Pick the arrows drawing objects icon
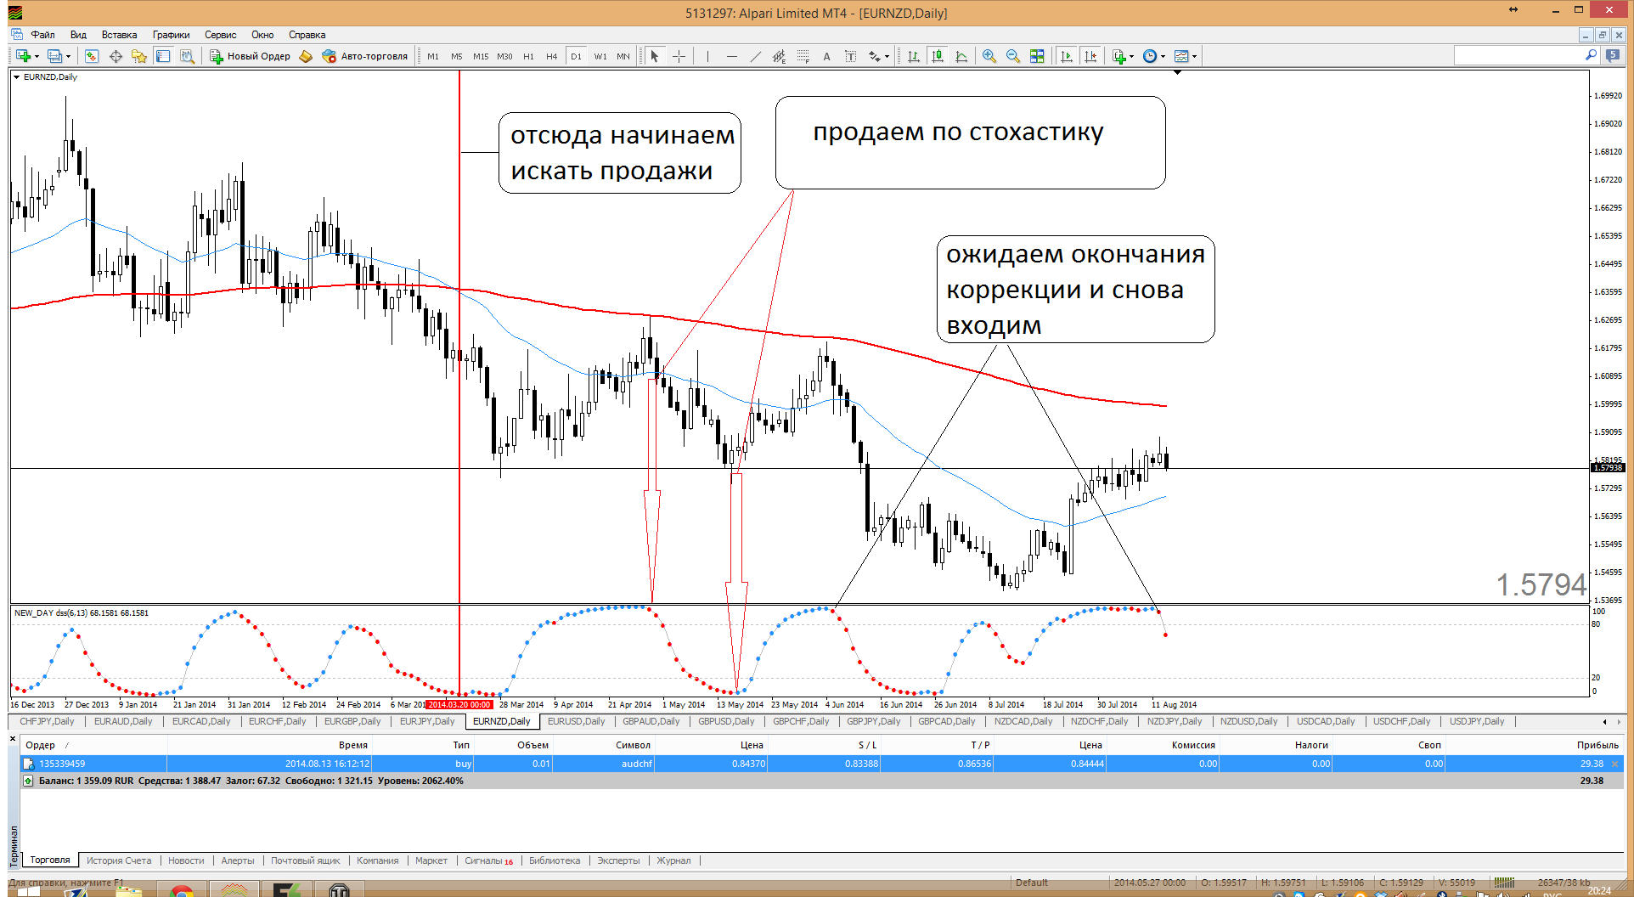1634x897 pixels. pos(874,56)
